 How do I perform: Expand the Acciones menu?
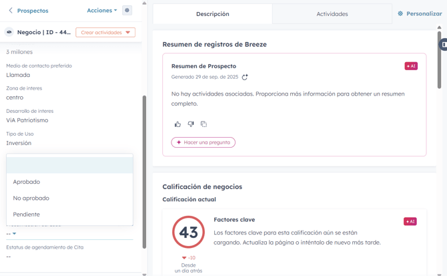[x=101, y=11]
